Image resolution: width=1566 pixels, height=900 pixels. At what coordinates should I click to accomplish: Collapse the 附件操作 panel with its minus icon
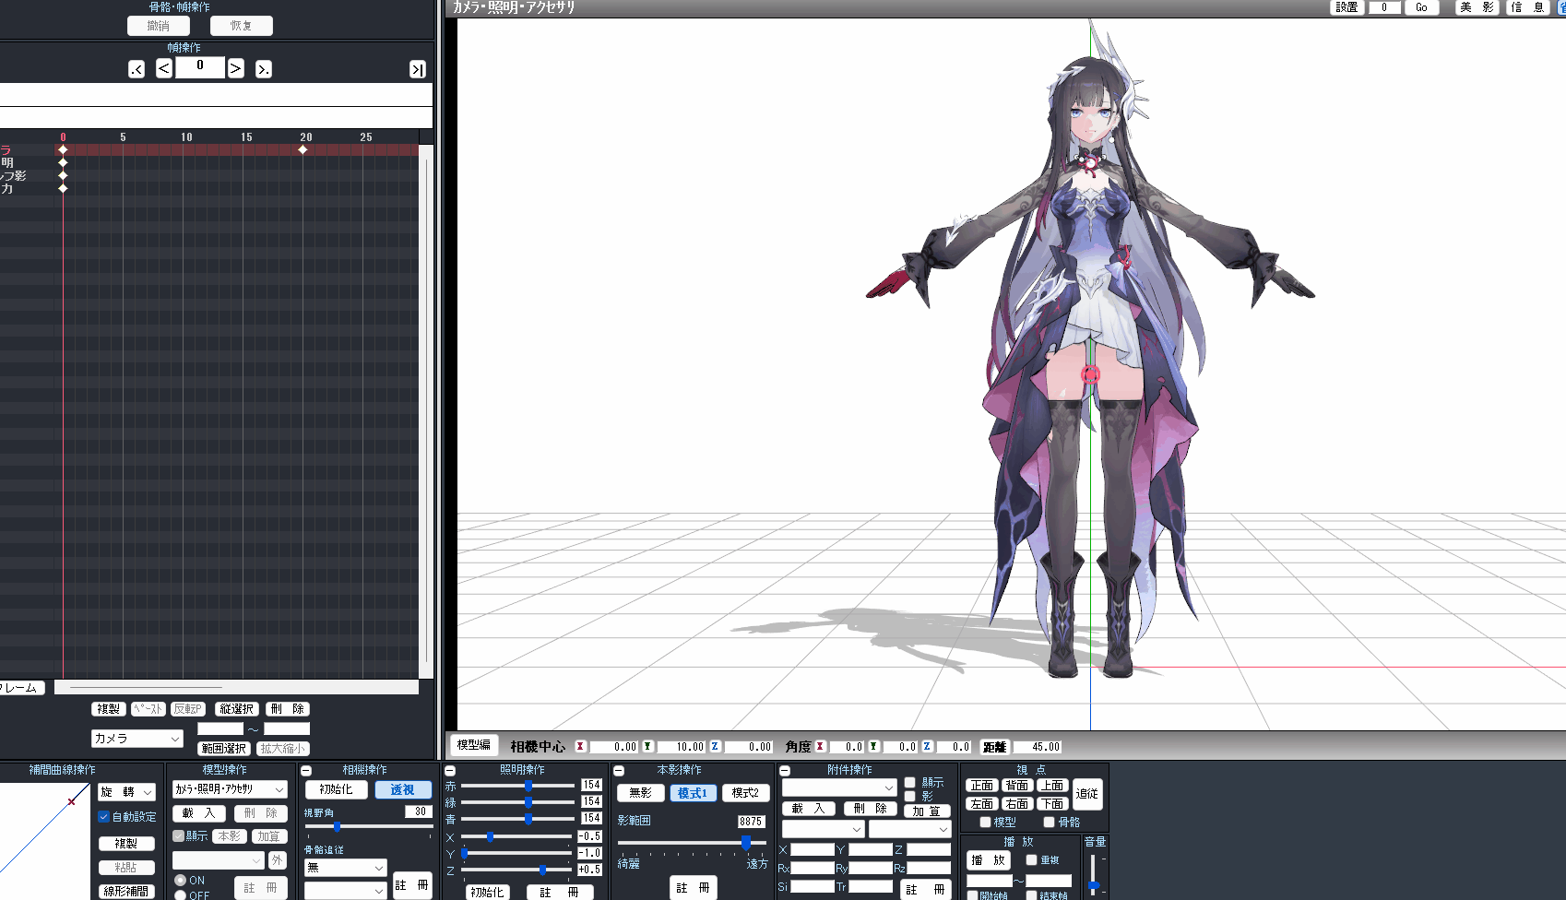tap(785, 771)
